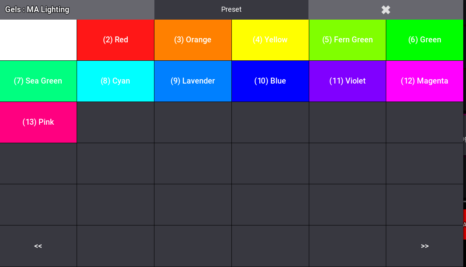Pick the (6) Green gel
Screen dimensions: 466x267
tap(424, 40)
